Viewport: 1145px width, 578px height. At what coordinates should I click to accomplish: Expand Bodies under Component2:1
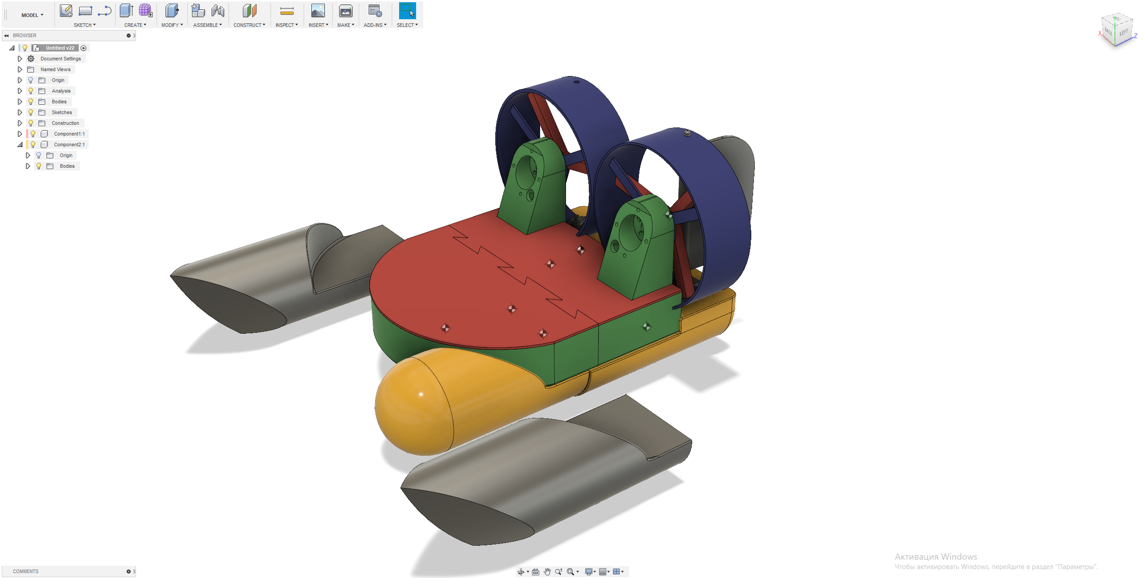point(28,166)
